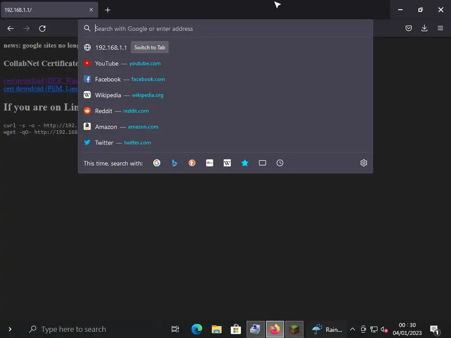451x338 pixels.
Task: Open the Firefox application menu
Action: [440, 28]
